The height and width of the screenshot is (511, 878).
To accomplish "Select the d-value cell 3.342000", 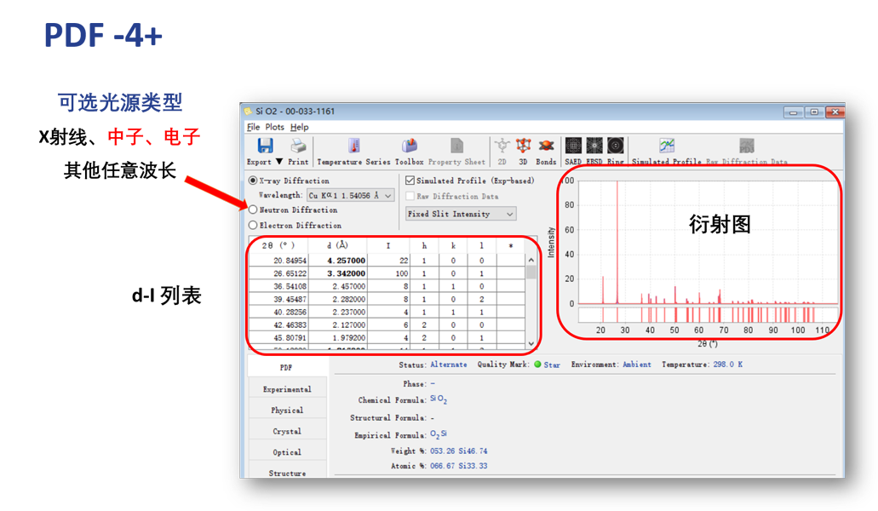I will coord(337,273).
